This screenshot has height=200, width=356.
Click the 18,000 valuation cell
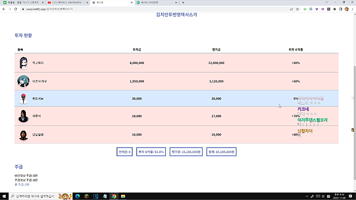click(216, 135)
